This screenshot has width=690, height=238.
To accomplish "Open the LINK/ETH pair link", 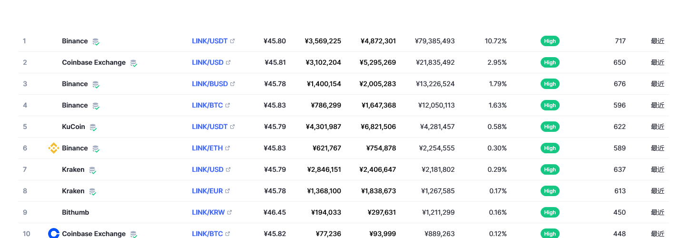I will 207,148.
